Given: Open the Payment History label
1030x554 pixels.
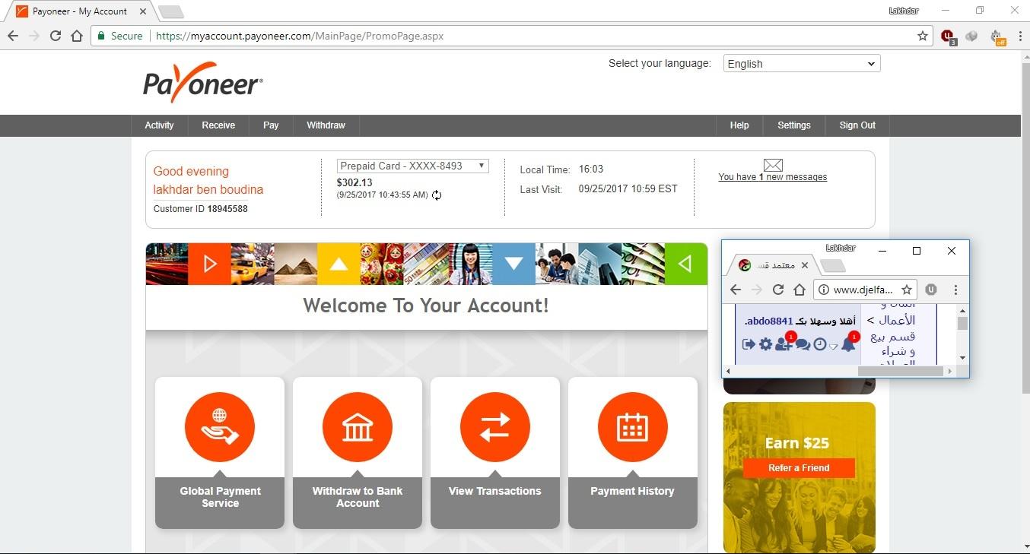Looking at the screenshot, I should (x=633, y=491).
